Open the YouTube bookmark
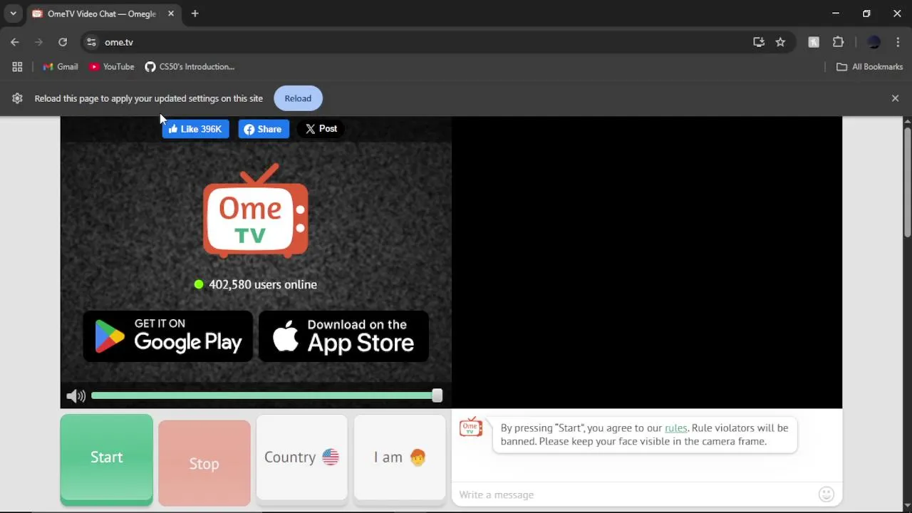The height and width of the screenshot is (513, 912). coord(112,67)
